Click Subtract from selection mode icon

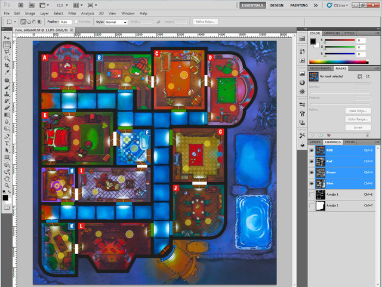[34, 21]
